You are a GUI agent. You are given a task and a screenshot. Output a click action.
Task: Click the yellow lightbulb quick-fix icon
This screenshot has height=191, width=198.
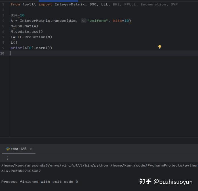click(160, 47)
